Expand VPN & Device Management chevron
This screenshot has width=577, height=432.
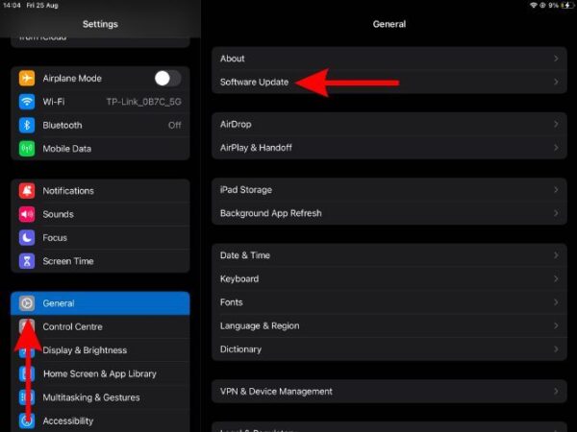(x=556, y=392)
